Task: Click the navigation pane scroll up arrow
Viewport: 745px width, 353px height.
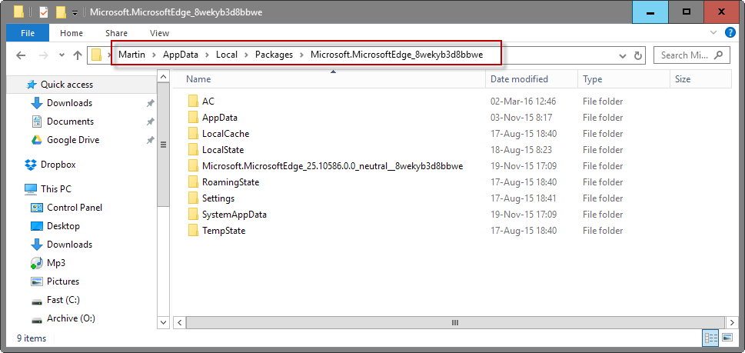Action: [x=163, y=76]
